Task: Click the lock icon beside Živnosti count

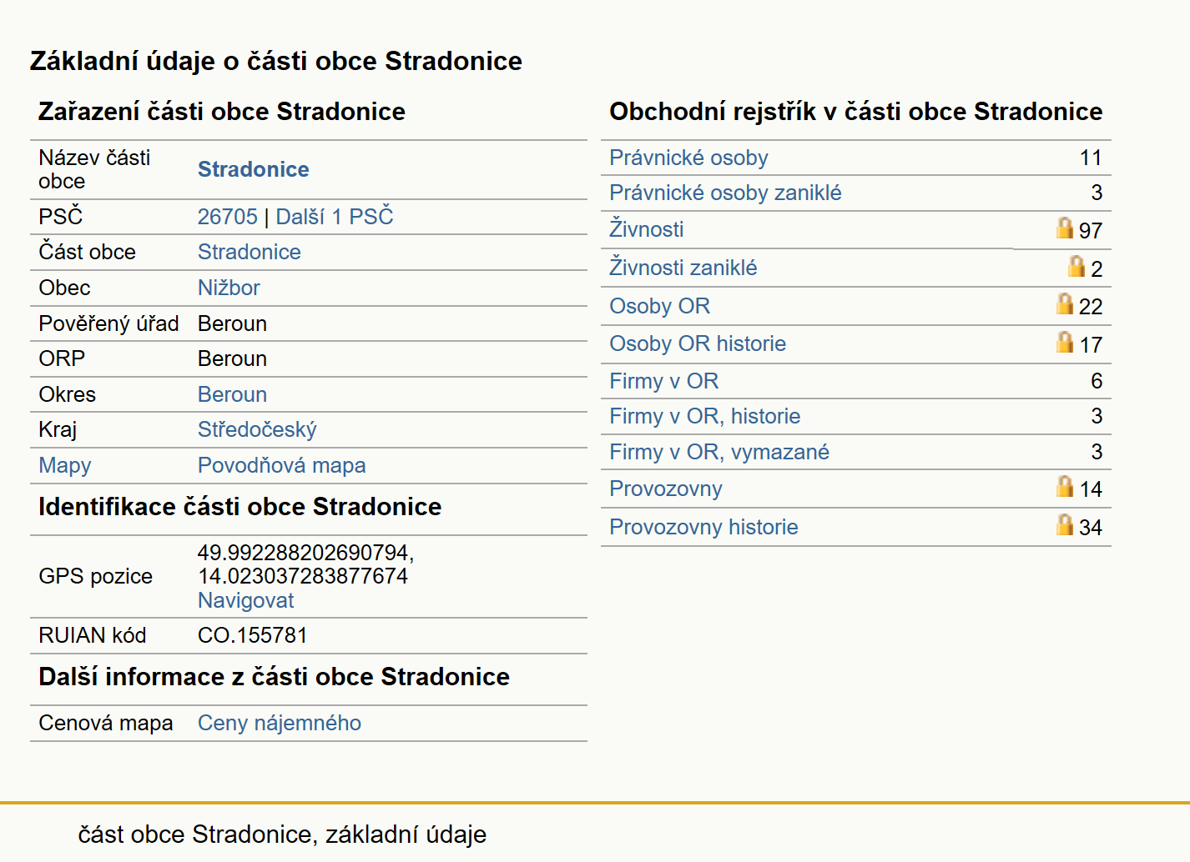Action: click(1064, 228)
